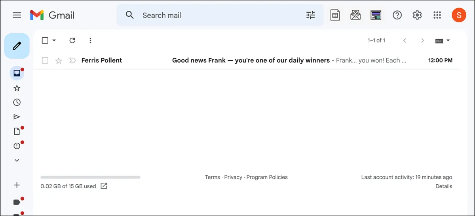Show search options filter icon
This screenshot has width=475, height=216.
[311, 15]
